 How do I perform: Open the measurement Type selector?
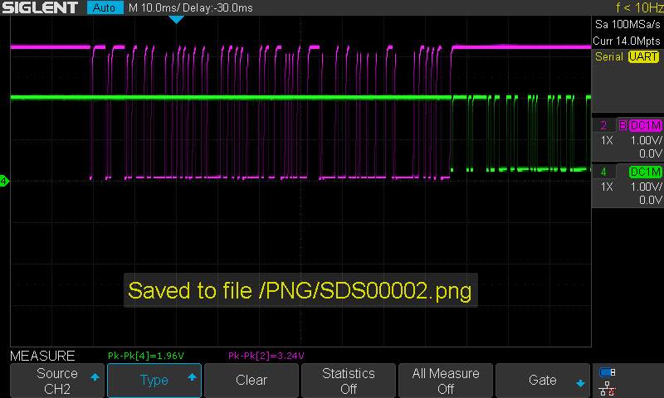tap(154, 381)
